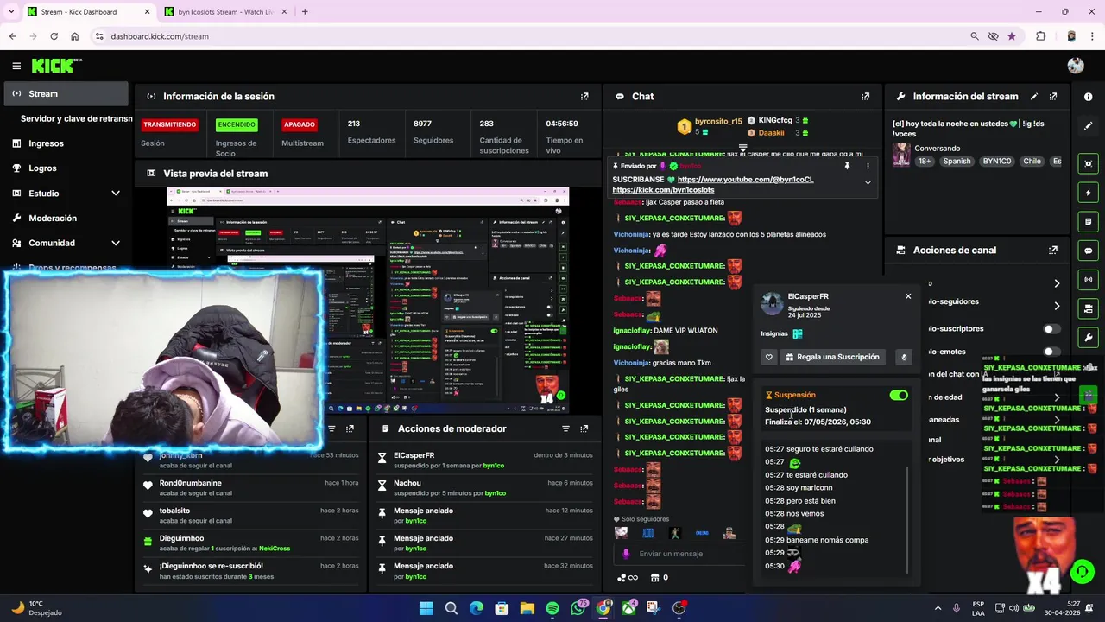1105x622 pixels.
Task: Select Stream in the left sidebar
Action: click(66, 94)
